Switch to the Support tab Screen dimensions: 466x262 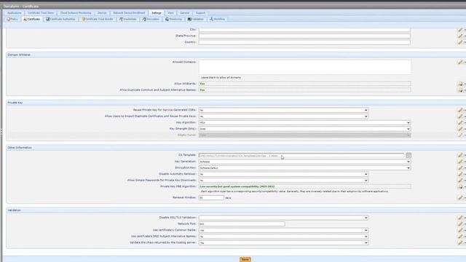(x=200, y=13)
